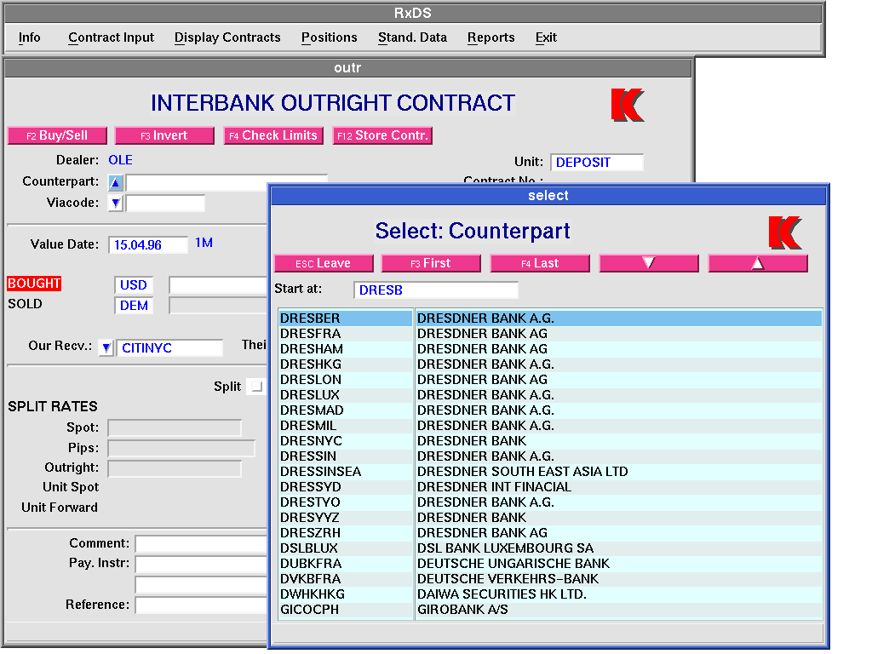Click DAIWA SECURITIES HK LTD. name
The image size is (872, 654).
[x=502, y=594]
